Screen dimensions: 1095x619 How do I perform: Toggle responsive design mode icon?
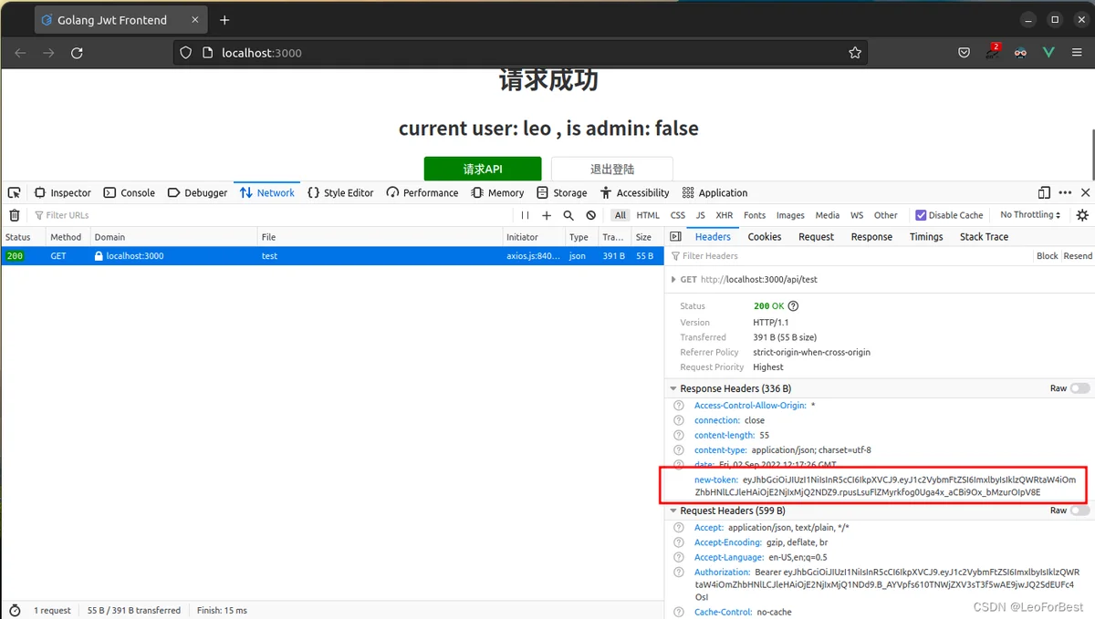click(1044, 192)
